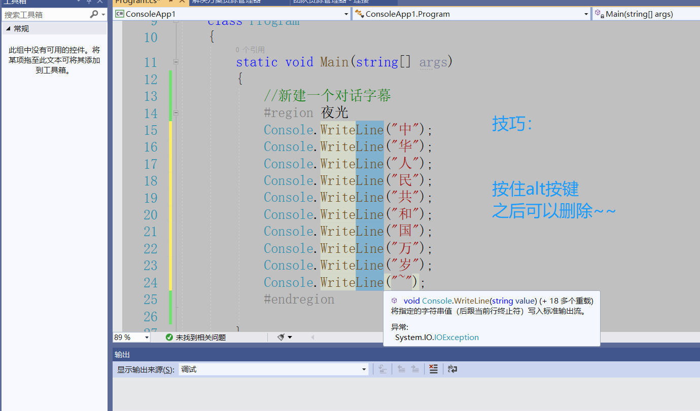Go to previous message in Output
Image resolution: width=700 pixels, height=411 pixels.
pyautogui.click(x=401, y=369)
